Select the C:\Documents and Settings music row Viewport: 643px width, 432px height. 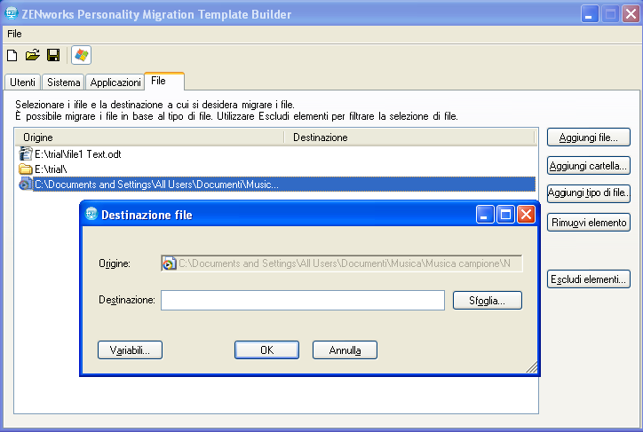(x=277, y=185)
